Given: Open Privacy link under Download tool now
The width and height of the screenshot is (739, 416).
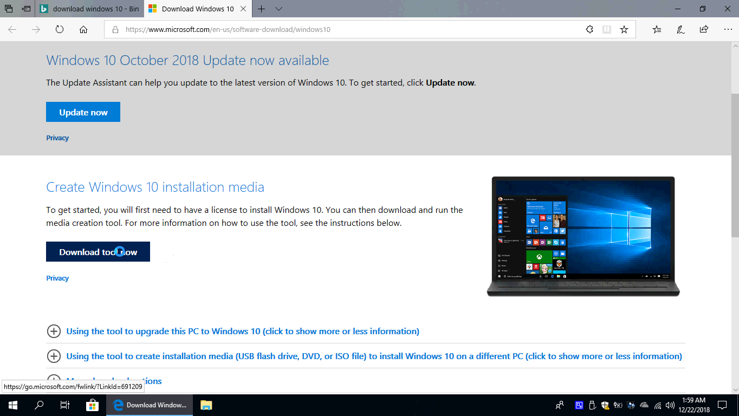Looking at the screenshot, I should tap(57, 278).
